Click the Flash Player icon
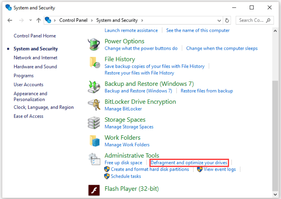281x199 pixels. 94,190
